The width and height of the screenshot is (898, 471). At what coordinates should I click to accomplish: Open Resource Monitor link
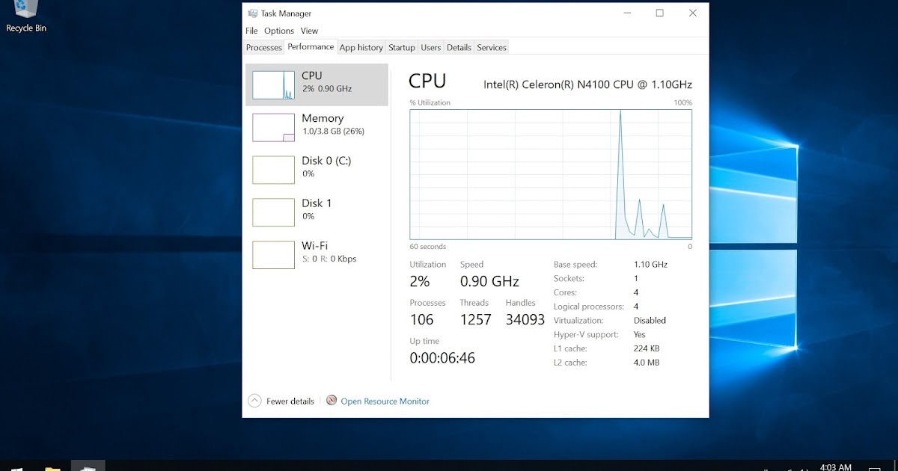tap(385, 401)
